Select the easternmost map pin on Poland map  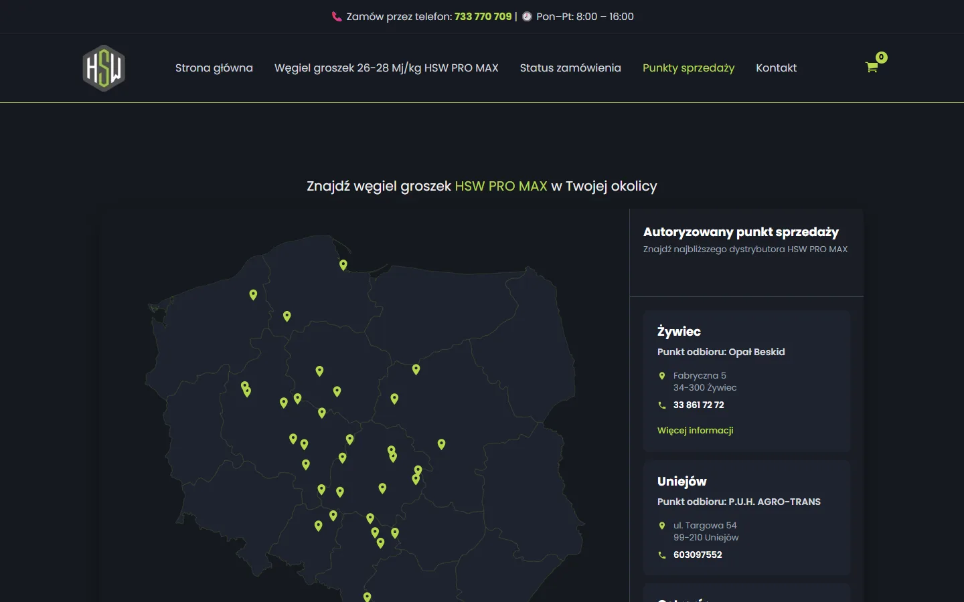click(441, 444)
